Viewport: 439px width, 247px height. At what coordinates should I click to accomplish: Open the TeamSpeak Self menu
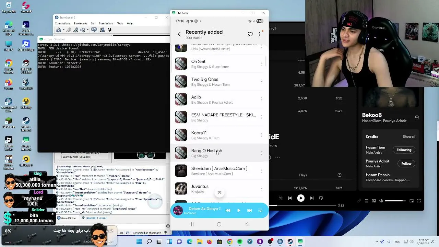click(x=93, y=24)
